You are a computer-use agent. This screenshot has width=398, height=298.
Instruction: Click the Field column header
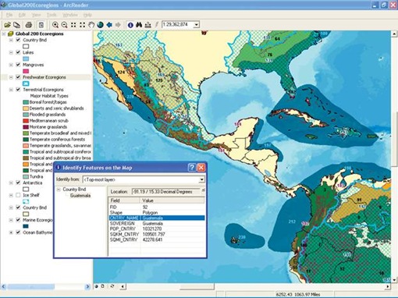pyautogui.click(x=124, y=200)
